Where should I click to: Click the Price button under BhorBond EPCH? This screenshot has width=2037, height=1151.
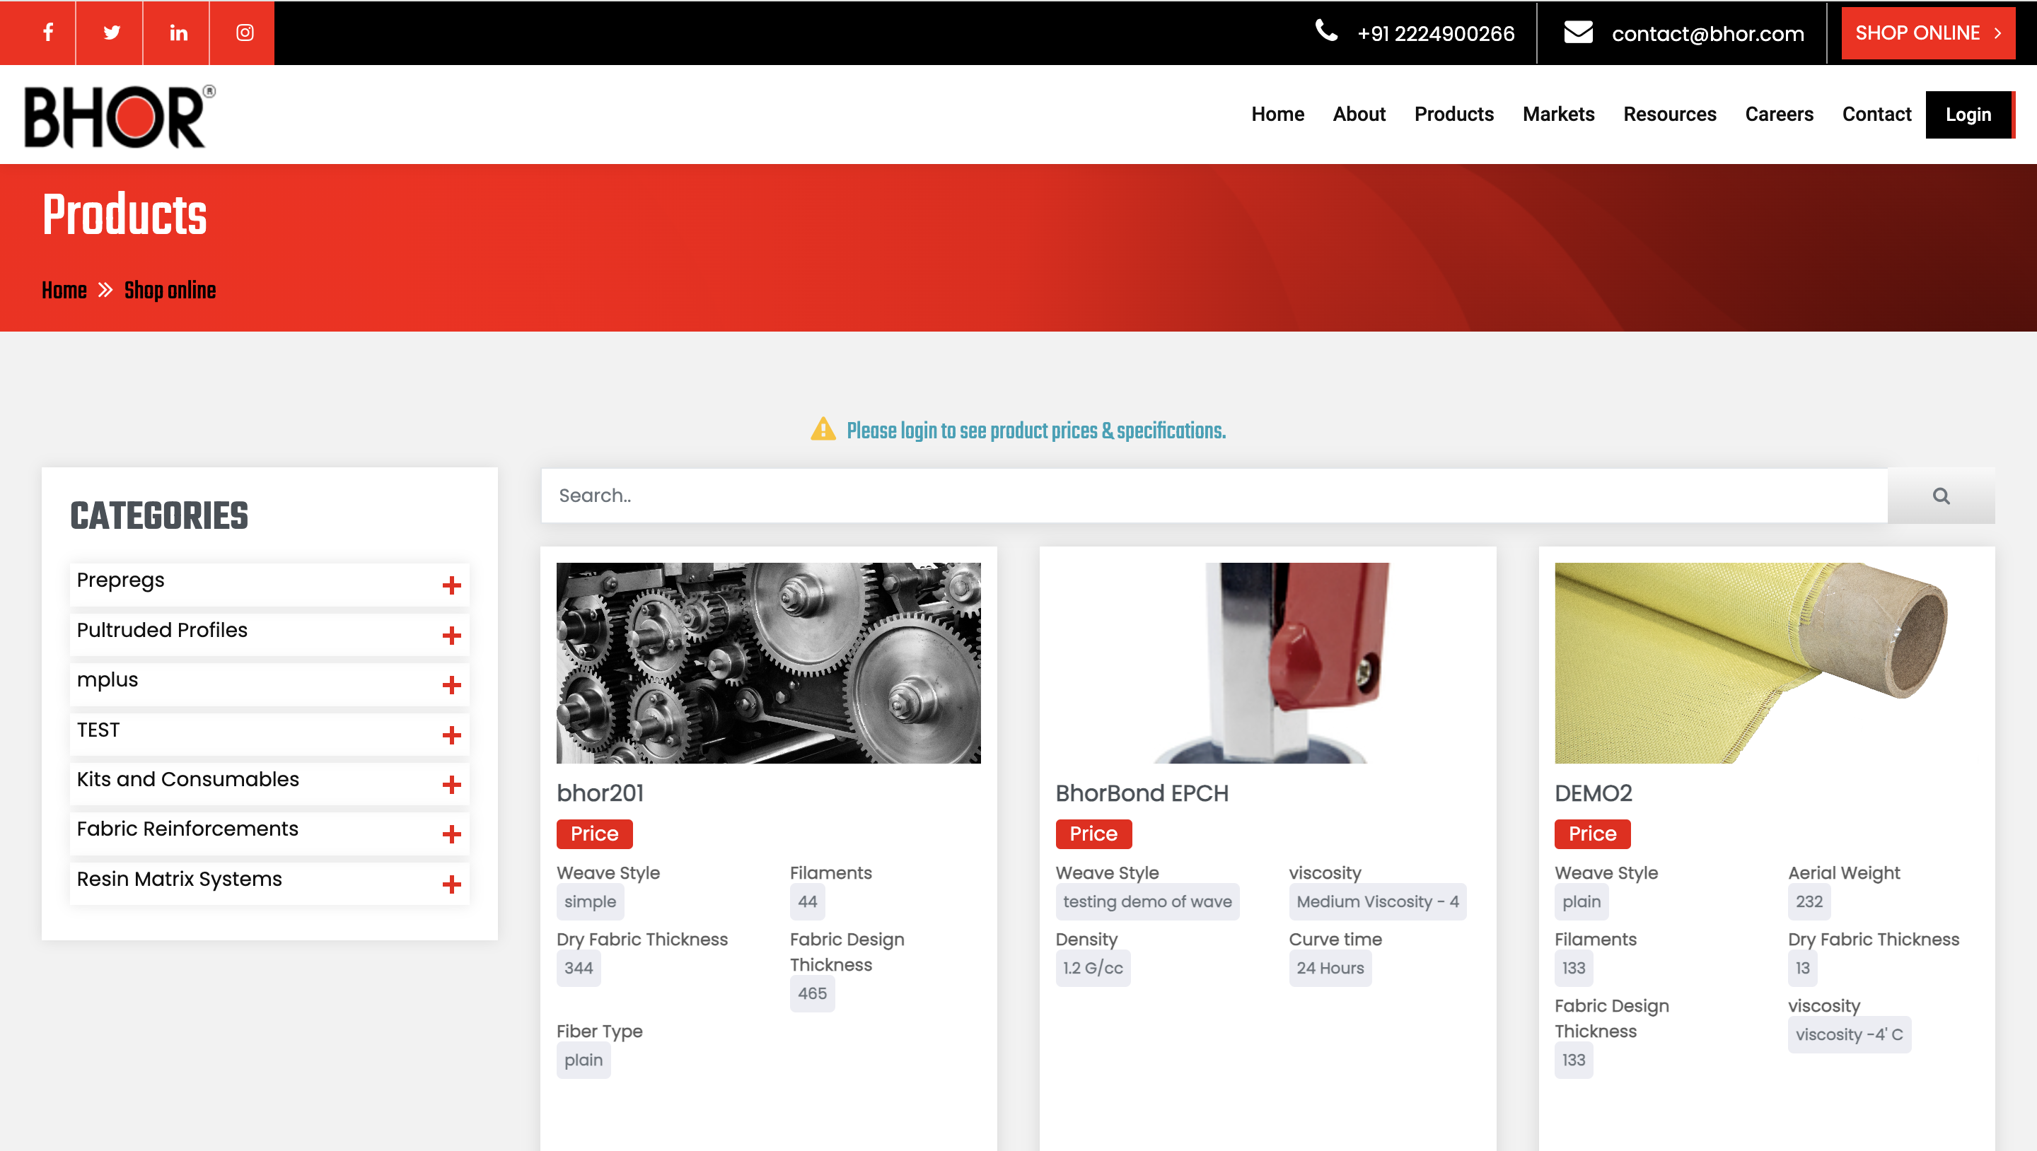click(1093, 834)
